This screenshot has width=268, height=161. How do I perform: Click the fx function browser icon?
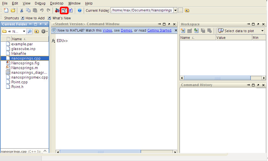[x=53, y=41]
